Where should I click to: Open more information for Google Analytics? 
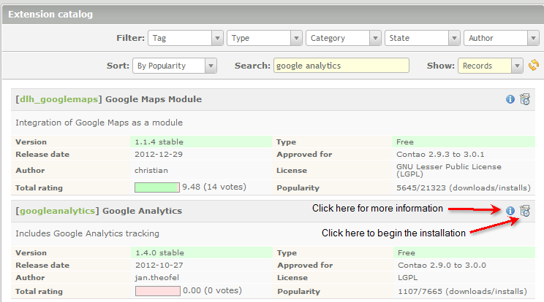[x=510, y=211]
